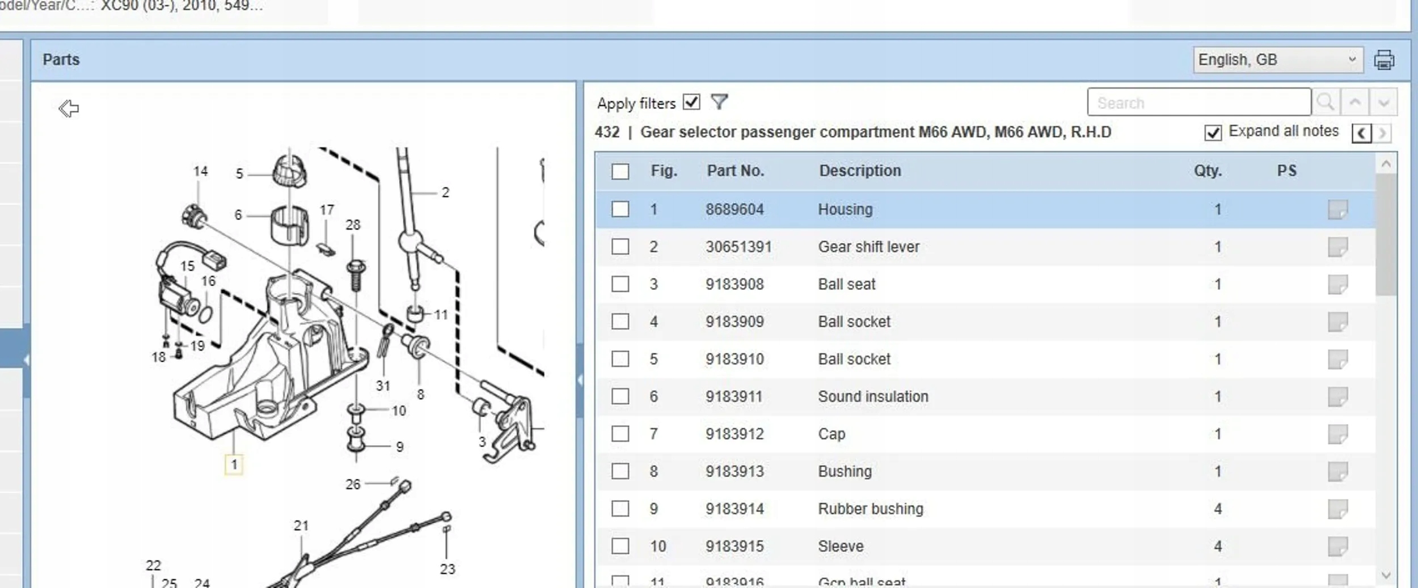Go to next parts section
The image size is (1418, 588).
pyautogui.click(x=1382, y=133)
